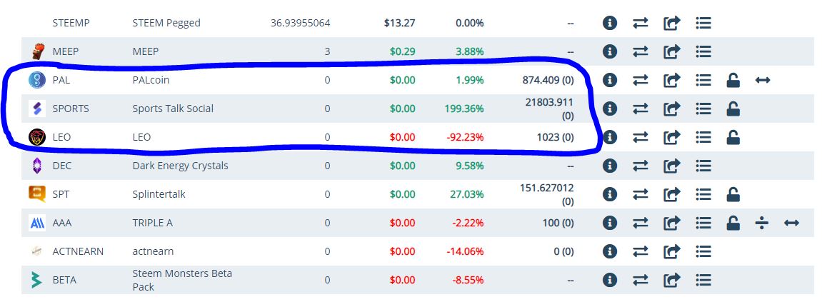Show token info for BETA
The width and height of the screenshot is (822, 307).
click(609, 280)
